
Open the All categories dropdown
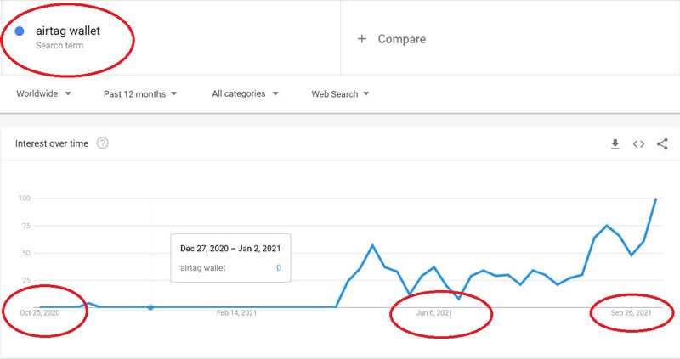tap(246, 93)
